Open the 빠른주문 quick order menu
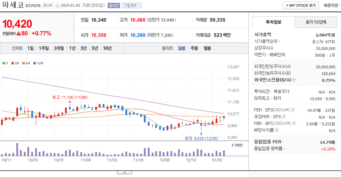 click(332, 5)
